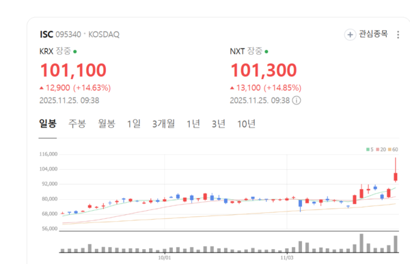410x264 pixels.
Task: Click the KRX 장중 status label
Action: pyautogui.click(x=64, y=51)
